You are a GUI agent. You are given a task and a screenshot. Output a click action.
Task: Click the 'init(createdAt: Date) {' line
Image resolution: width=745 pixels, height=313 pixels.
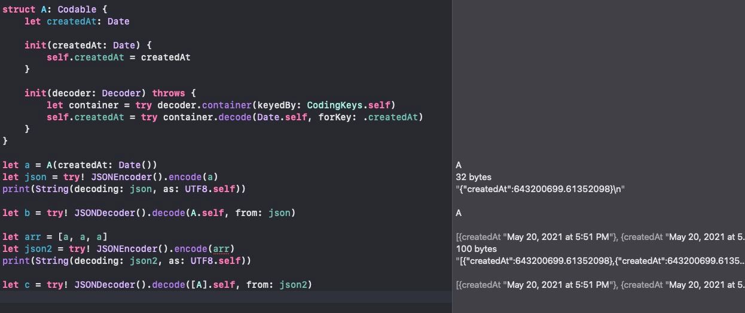click(88, 45)
